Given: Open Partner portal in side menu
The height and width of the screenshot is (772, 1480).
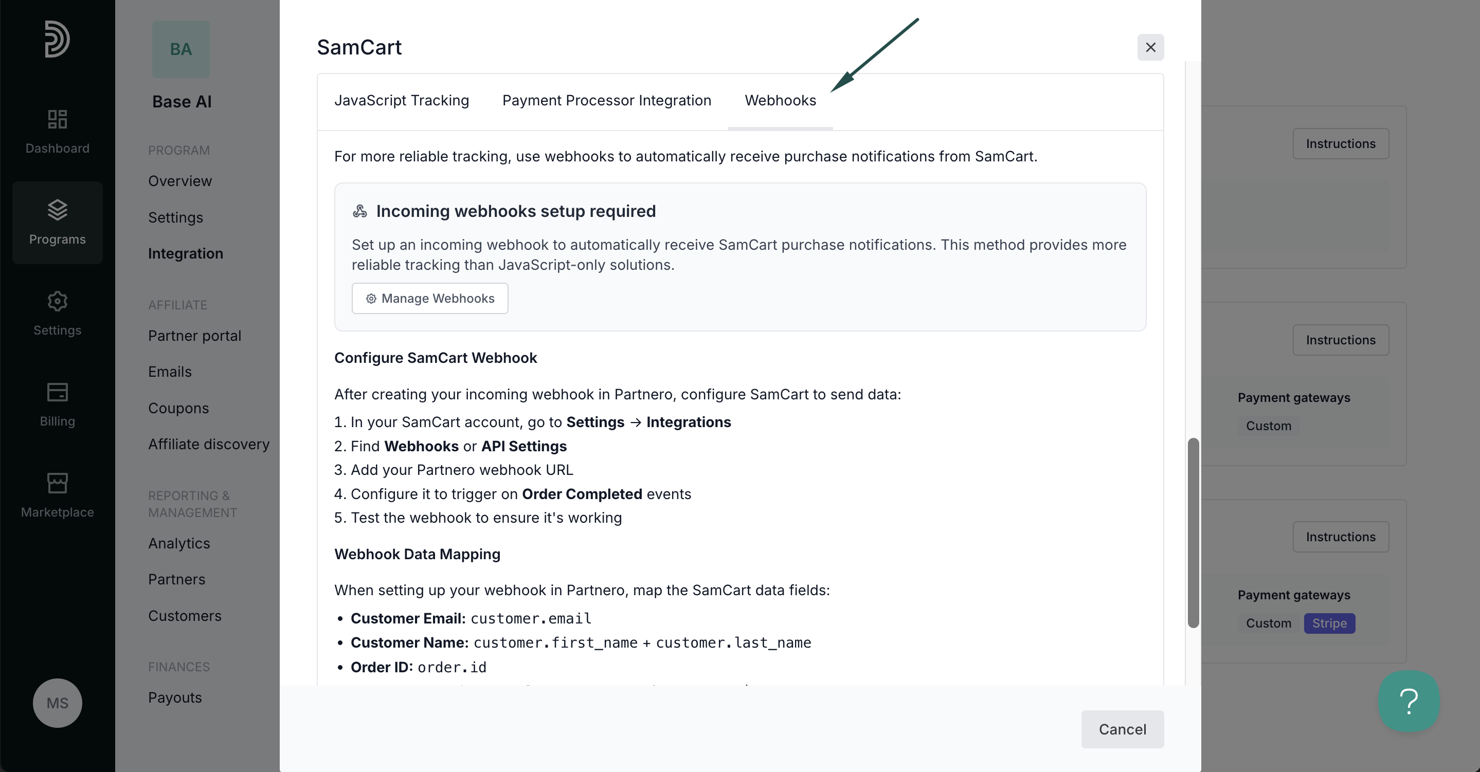Looking at the screenshot, I should pyautogui.click(x=194, y=336).
